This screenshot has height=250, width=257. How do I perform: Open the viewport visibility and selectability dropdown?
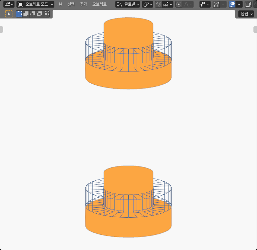click(205, 4)
